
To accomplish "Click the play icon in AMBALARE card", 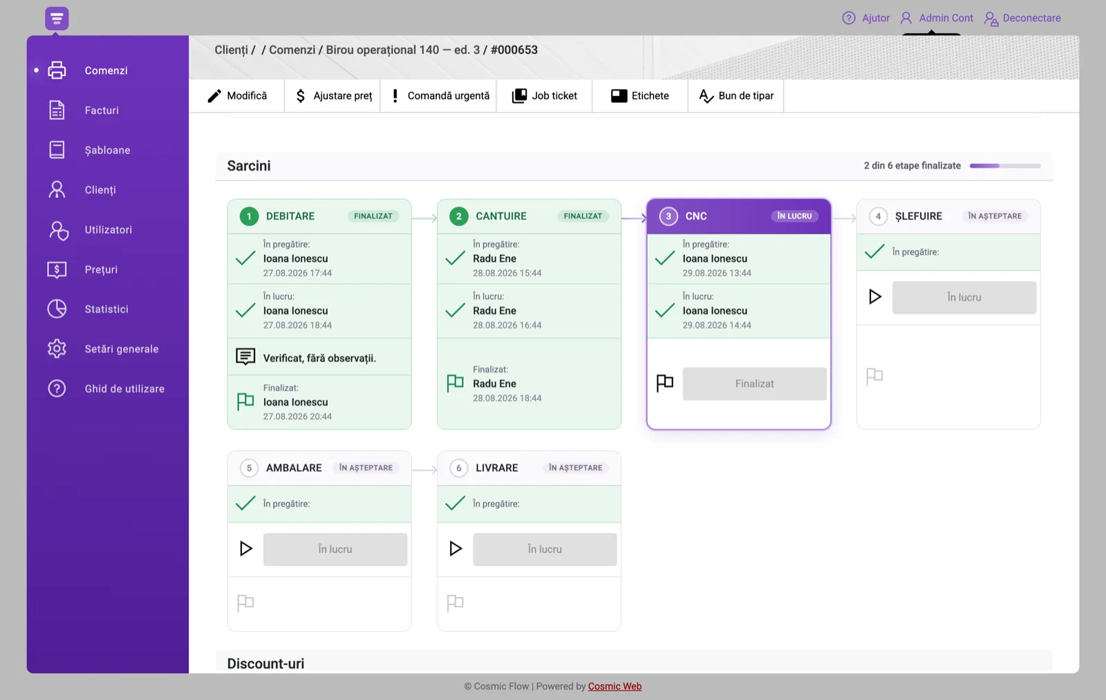I will 245,549.
